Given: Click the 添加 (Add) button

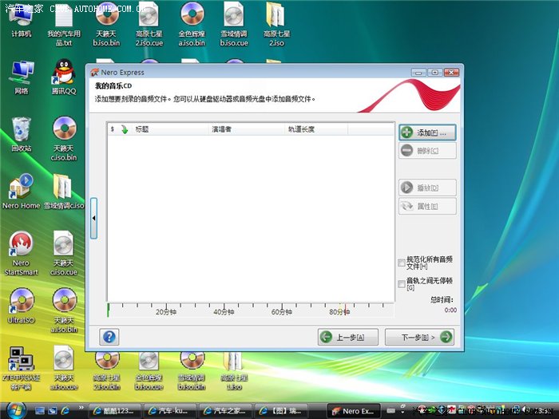Looking at the screenshot, I should 427,132.
